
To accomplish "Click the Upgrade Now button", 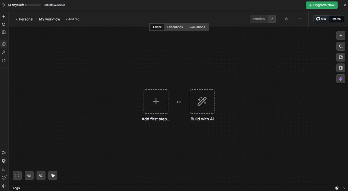I will pos(322,5).
